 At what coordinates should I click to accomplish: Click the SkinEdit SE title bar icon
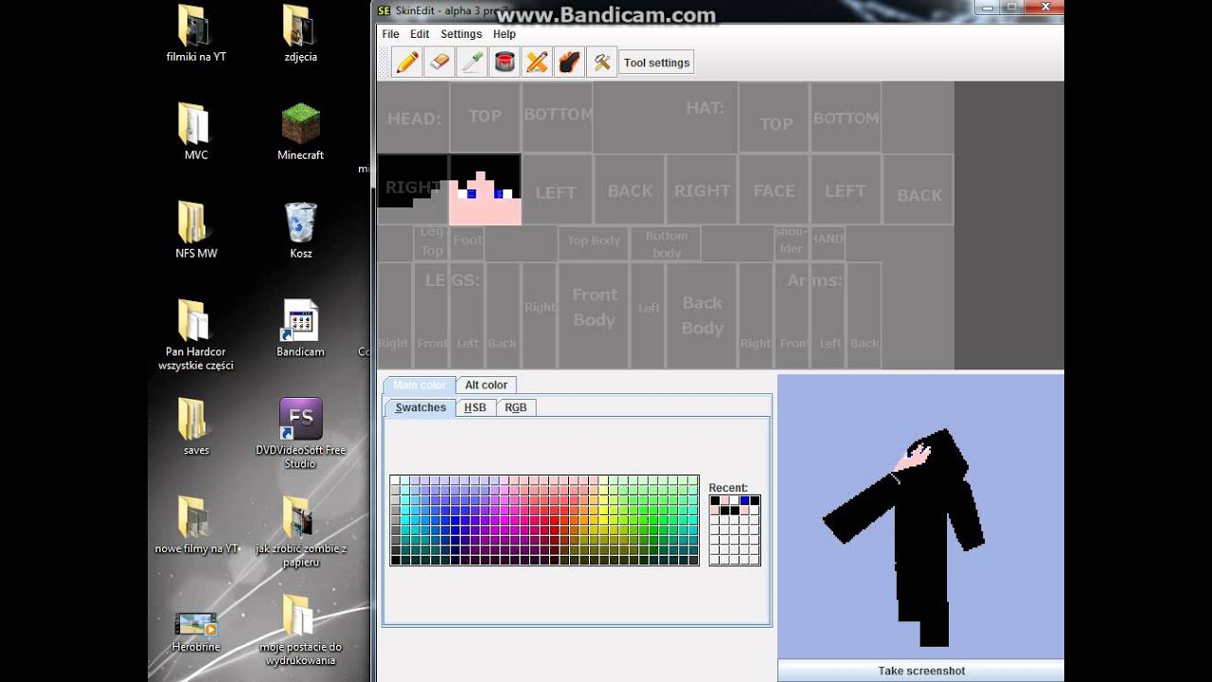[x=384, y=10]
